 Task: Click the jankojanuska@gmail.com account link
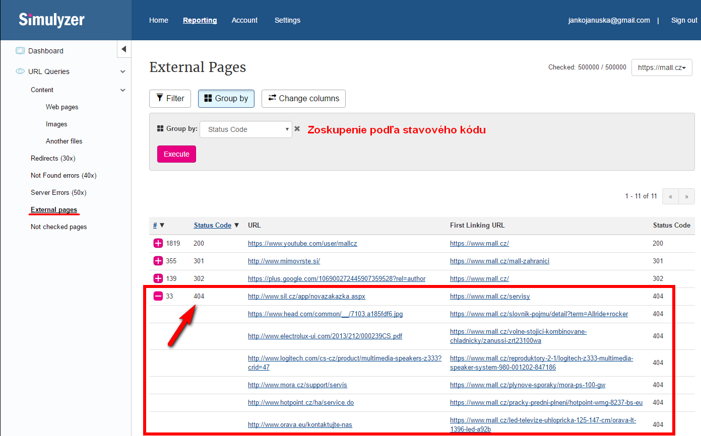coord(609,20)
